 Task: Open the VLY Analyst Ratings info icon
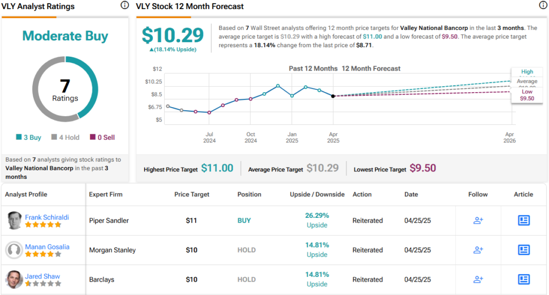(124, 5)
